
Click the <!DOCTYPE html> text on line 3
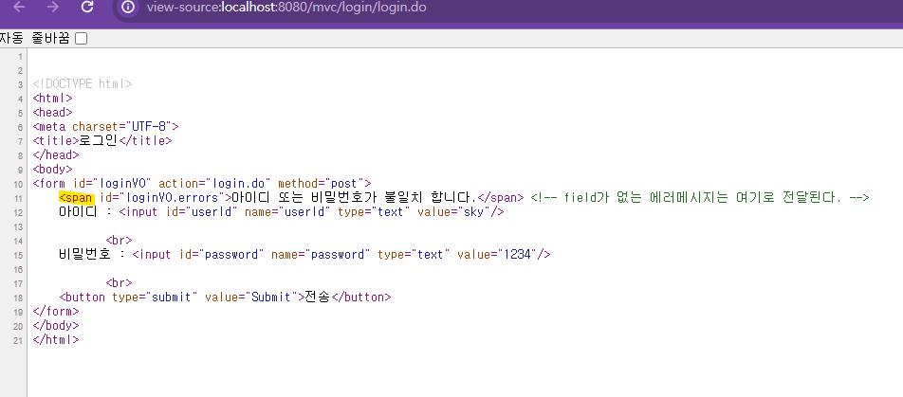click(x=83, y=84)
